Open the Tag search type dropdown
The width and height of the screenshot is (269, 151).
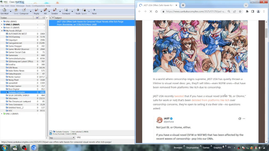pyautogui.click(x=62, y=138)
